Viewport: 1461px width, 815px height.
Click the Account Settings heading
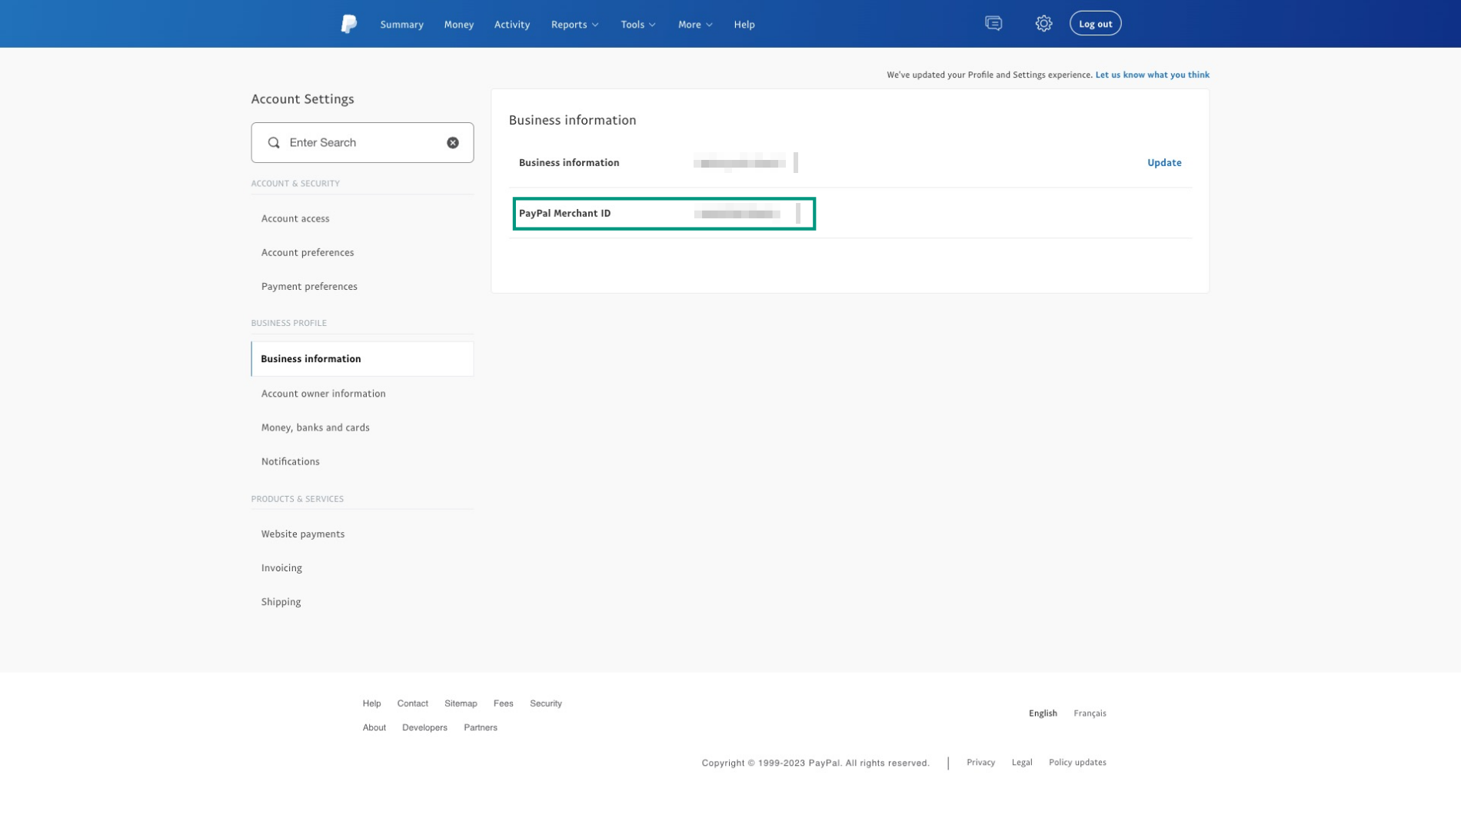click(302, 99)
